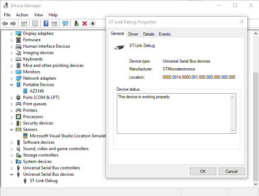Select the General tab
Screen dimensions: 259x196
(x=117, y=33)
